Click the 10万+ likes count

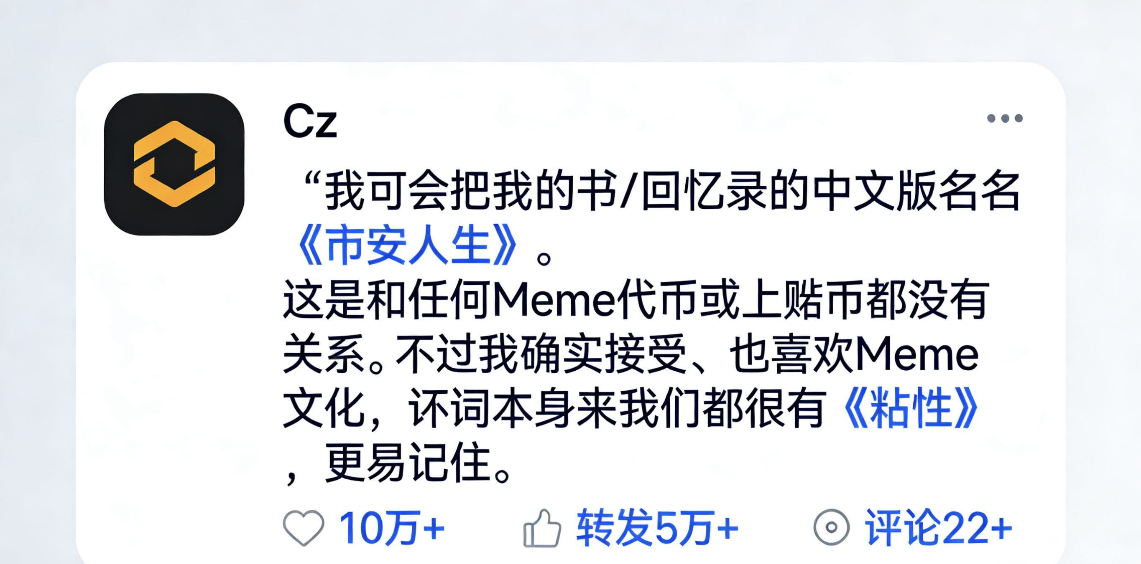click(x=392, y=528)
